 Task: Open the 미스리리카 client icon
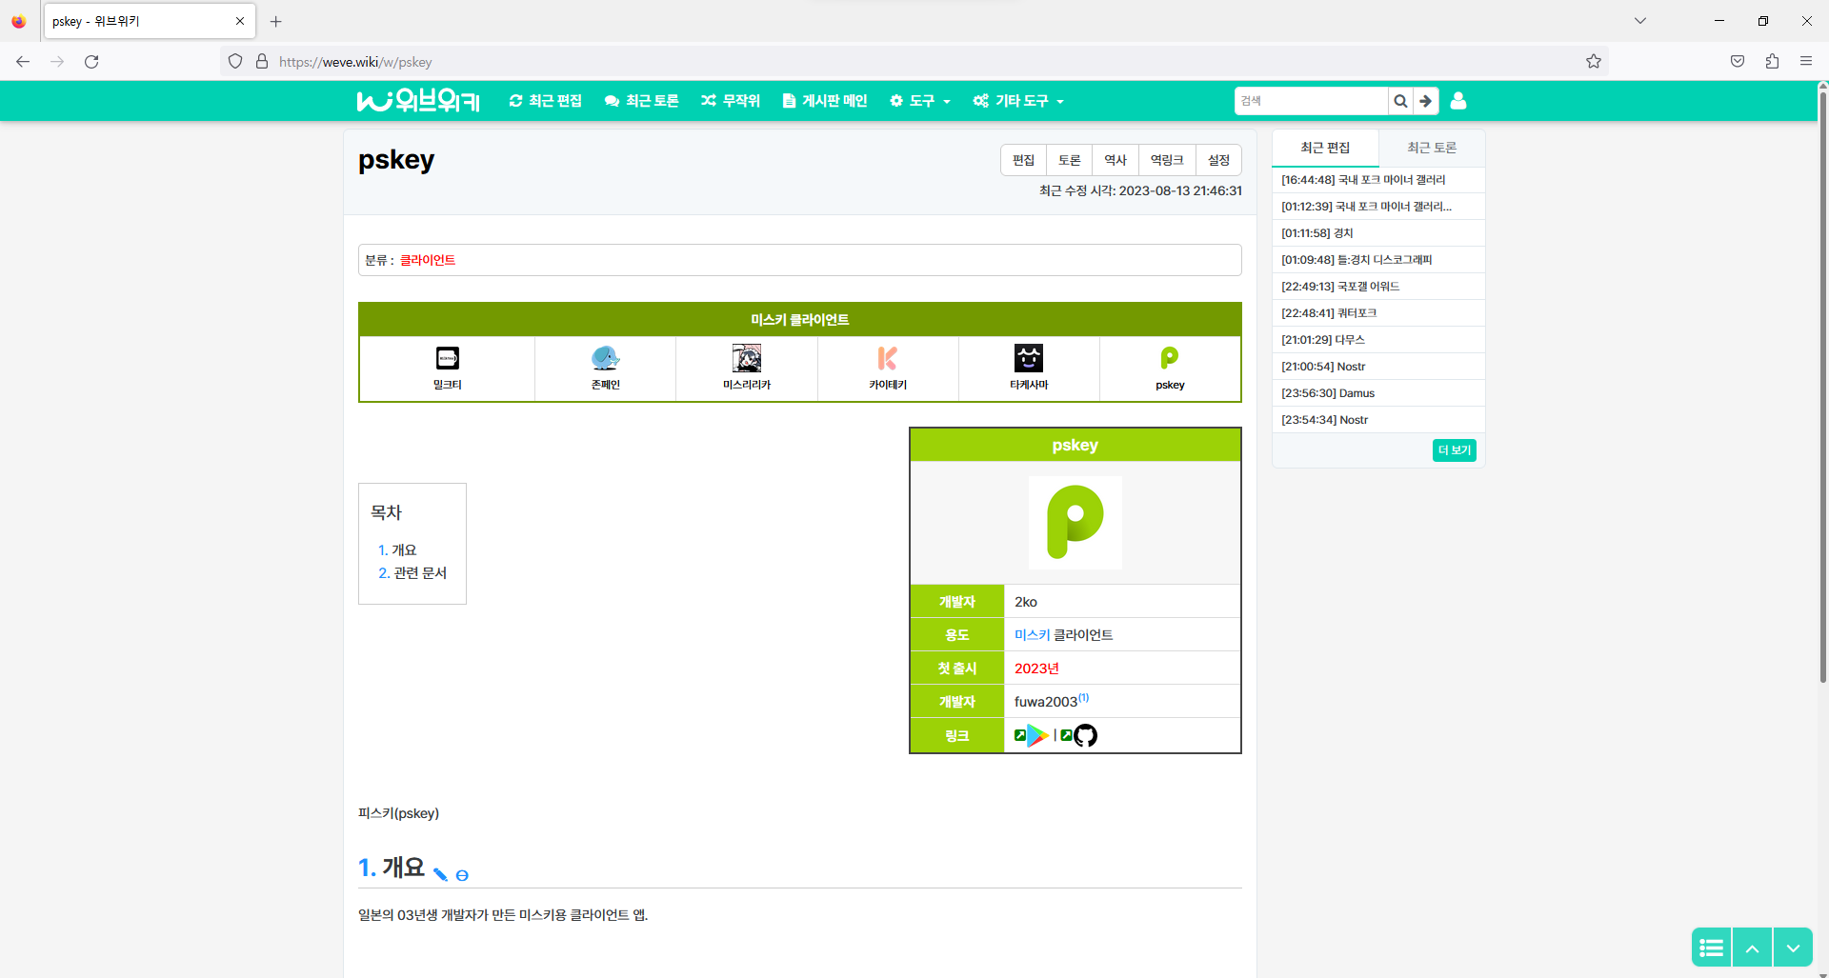pyautogui.click(x=747, y=358)
